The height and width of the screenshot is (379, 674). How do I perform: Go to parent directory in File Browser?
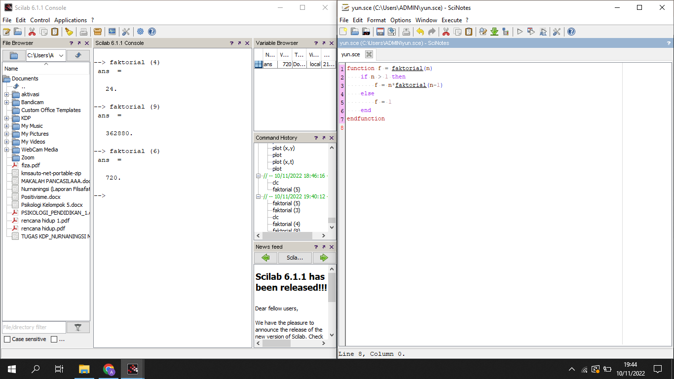tap(78, 55)
